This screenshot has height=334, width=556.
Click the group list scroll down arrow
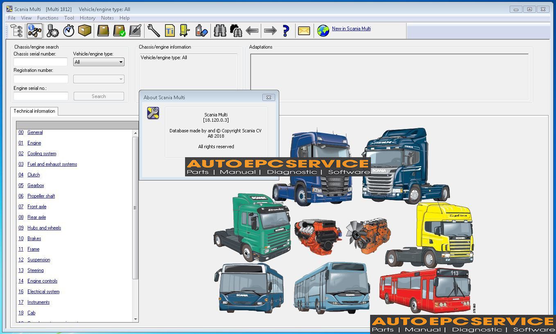[x=136, y=319]
